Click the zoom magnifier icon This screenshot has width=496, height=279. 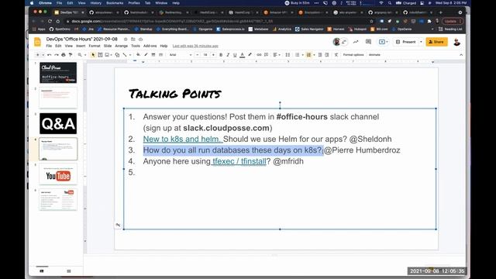80,55
